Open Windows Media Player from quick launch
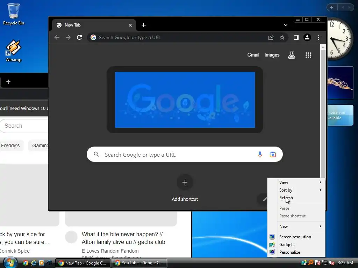Viewport: 358px width, 268px height. (x=42, y=263)
